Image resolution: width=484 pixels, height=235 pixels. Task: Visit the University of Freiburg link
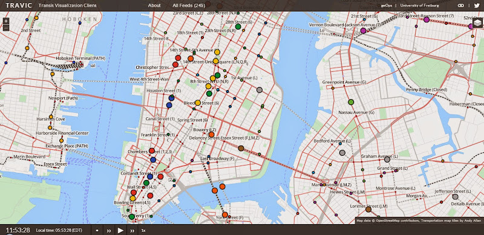point(419,5)
